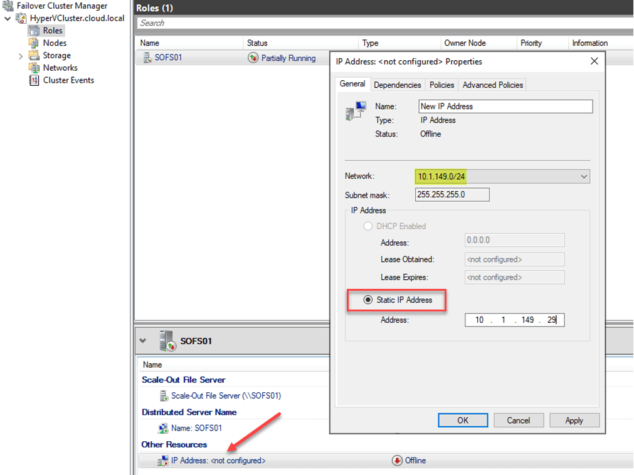Sort roles by the Priority column header
This screenshot has height=475, width=634.
tap(542, 43)
